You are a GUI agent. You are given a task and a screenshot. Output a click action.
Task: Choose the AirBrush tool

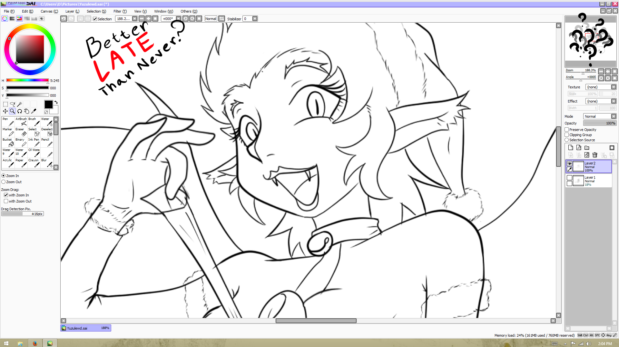point(21,122)
